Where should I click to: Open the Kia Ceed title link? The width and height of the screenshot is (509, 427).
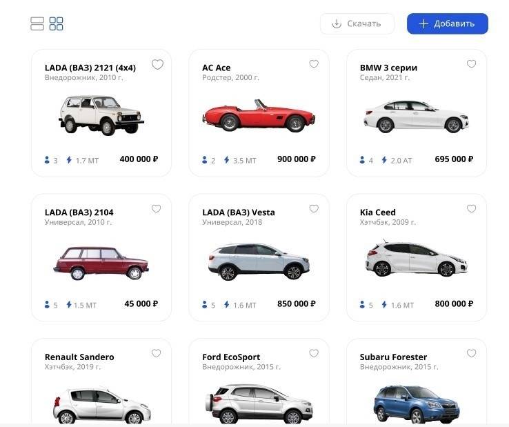coord(378,212)
